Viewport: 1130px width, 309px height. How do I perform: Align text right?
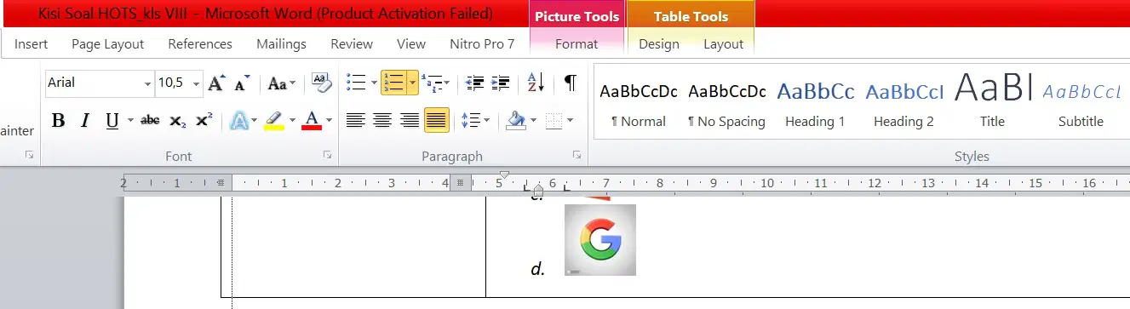[x=410, y=121]
